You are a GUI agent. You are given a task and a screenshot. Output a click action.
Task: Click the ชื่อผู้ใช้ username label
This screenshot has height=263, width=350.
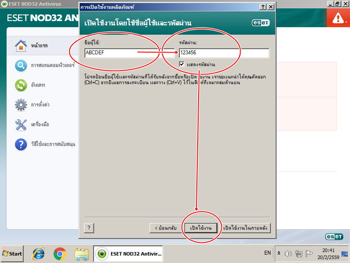point(92,43)
